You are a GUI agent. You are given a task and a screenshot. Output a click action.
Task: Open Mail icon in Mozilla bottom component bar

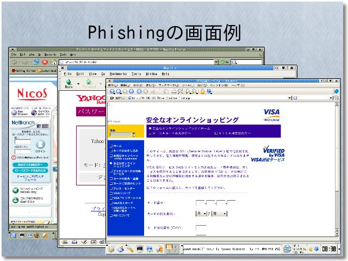pyautogui.click(x=74, y=242)
